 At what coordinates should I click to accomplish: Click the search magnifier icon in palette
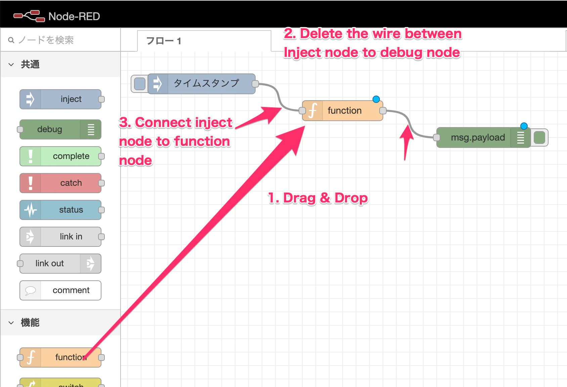11,40
